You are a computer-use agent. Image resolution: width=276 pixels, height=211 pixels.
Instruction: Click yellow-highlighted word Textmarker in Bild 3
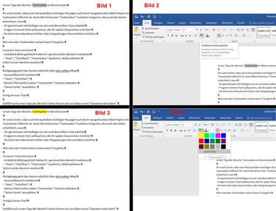click(x=39, y=111)
